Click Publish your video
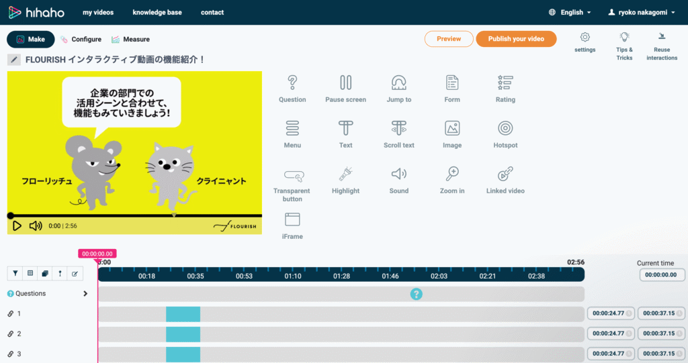 [516, 39]
